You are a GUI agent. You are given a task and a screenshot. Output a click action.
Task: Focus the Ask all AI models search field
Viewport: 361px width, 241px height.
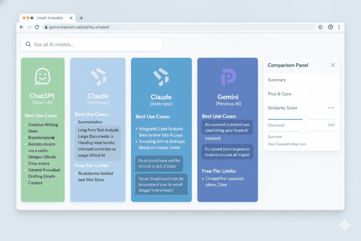(x=91, y=44)
